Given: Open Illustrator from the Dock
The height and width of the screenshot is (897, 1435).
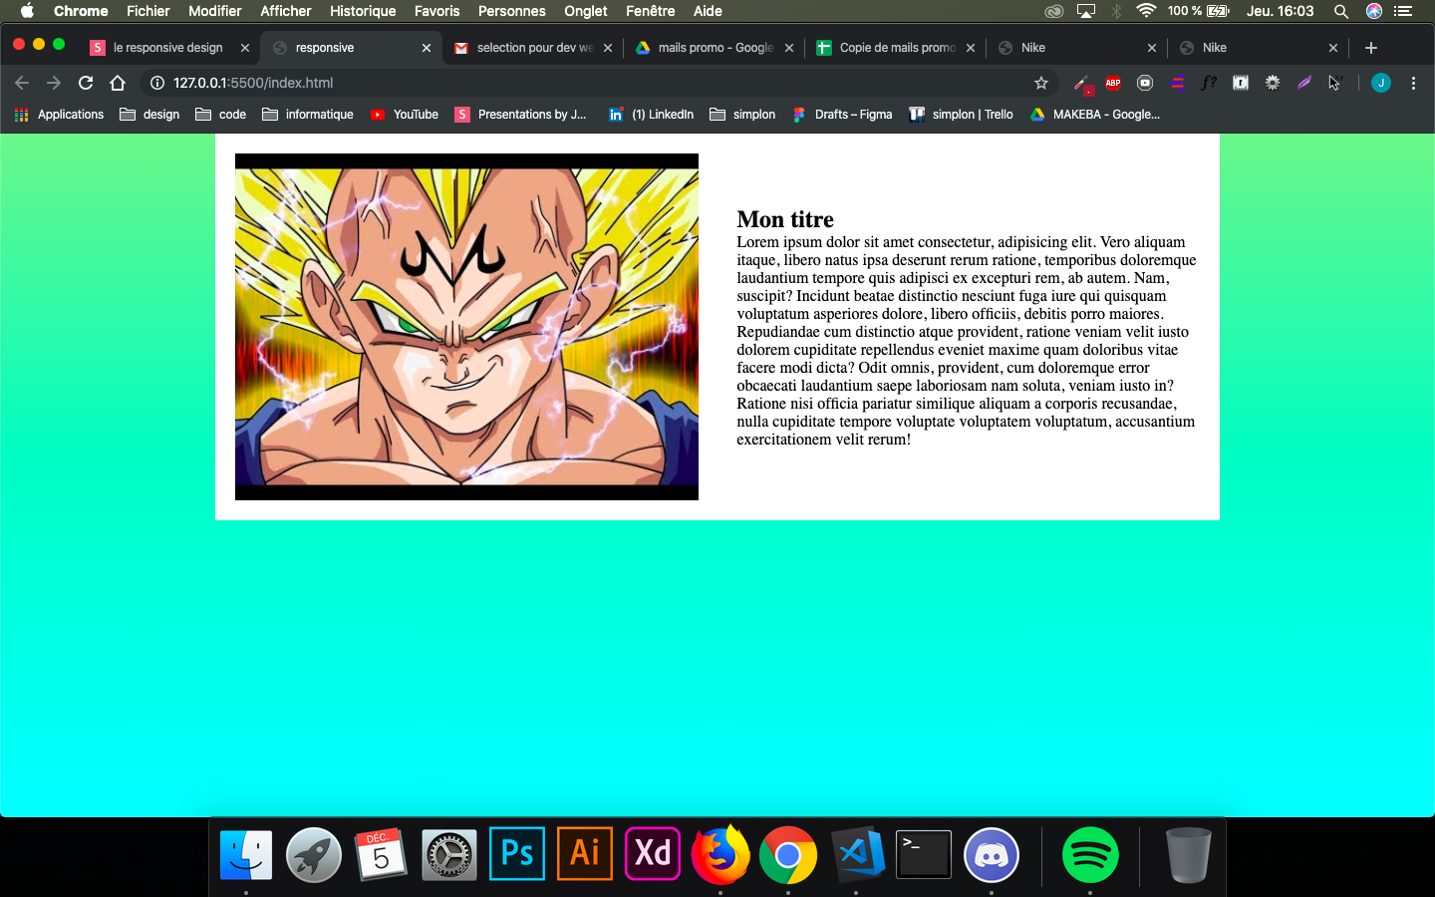Looking at the screenshot, I should [x=585, y=854].
